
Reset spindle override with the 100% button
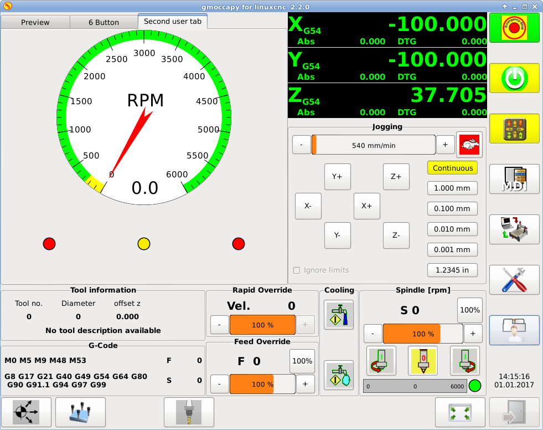[469, 310]
